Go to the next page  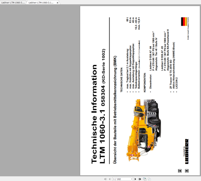(x=135, y=179)
